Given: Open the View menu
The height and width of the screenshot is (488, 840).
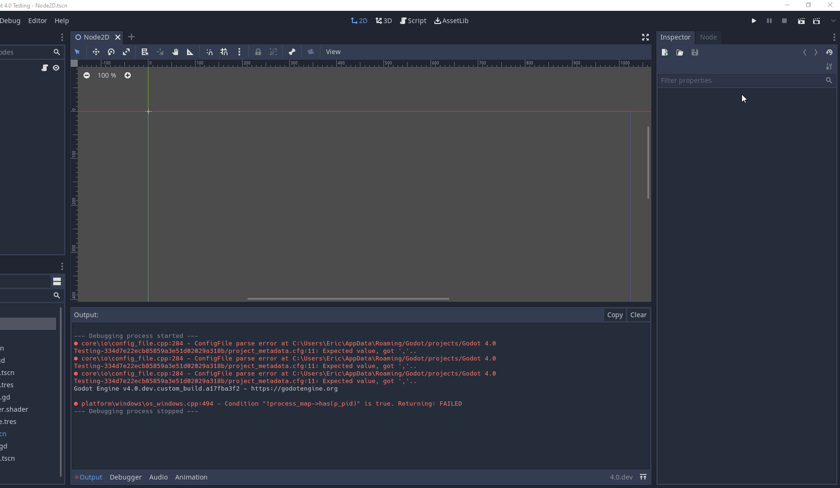Looking at the screenshot, I should coord(333,52).
